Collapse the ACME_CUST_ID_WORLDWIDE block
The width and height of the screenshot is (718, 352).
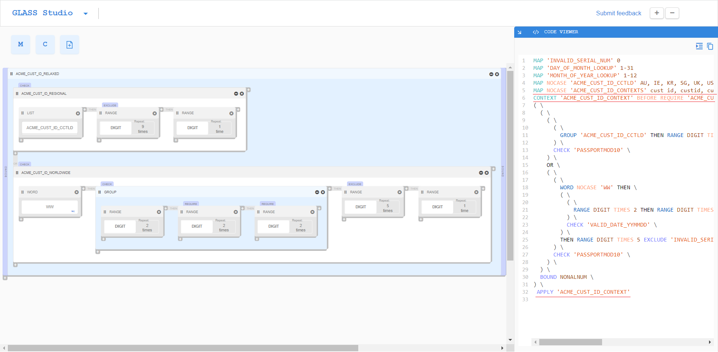coord(481,173)
